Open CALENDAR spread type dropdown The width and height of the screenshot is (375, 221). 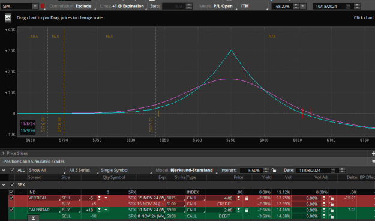tap(44, 210)
